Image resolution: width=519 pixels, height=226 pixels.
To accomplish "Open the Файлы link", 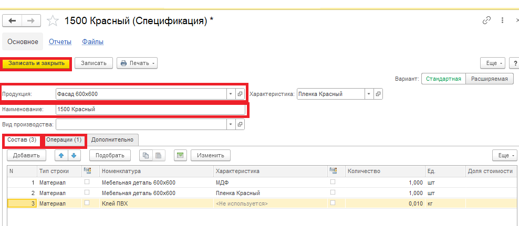I will tap(92, 42).
